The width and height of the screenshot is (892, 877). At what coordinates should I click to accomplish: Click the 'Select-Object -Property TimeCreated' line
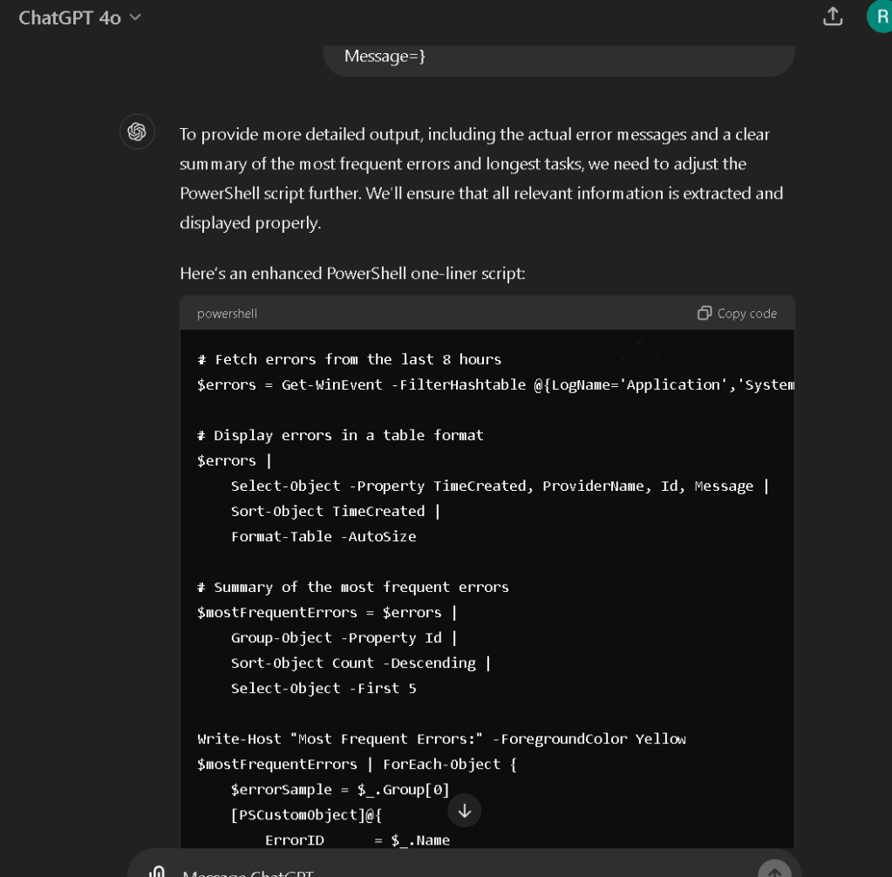pyautogui.click(x=500, y=486)
